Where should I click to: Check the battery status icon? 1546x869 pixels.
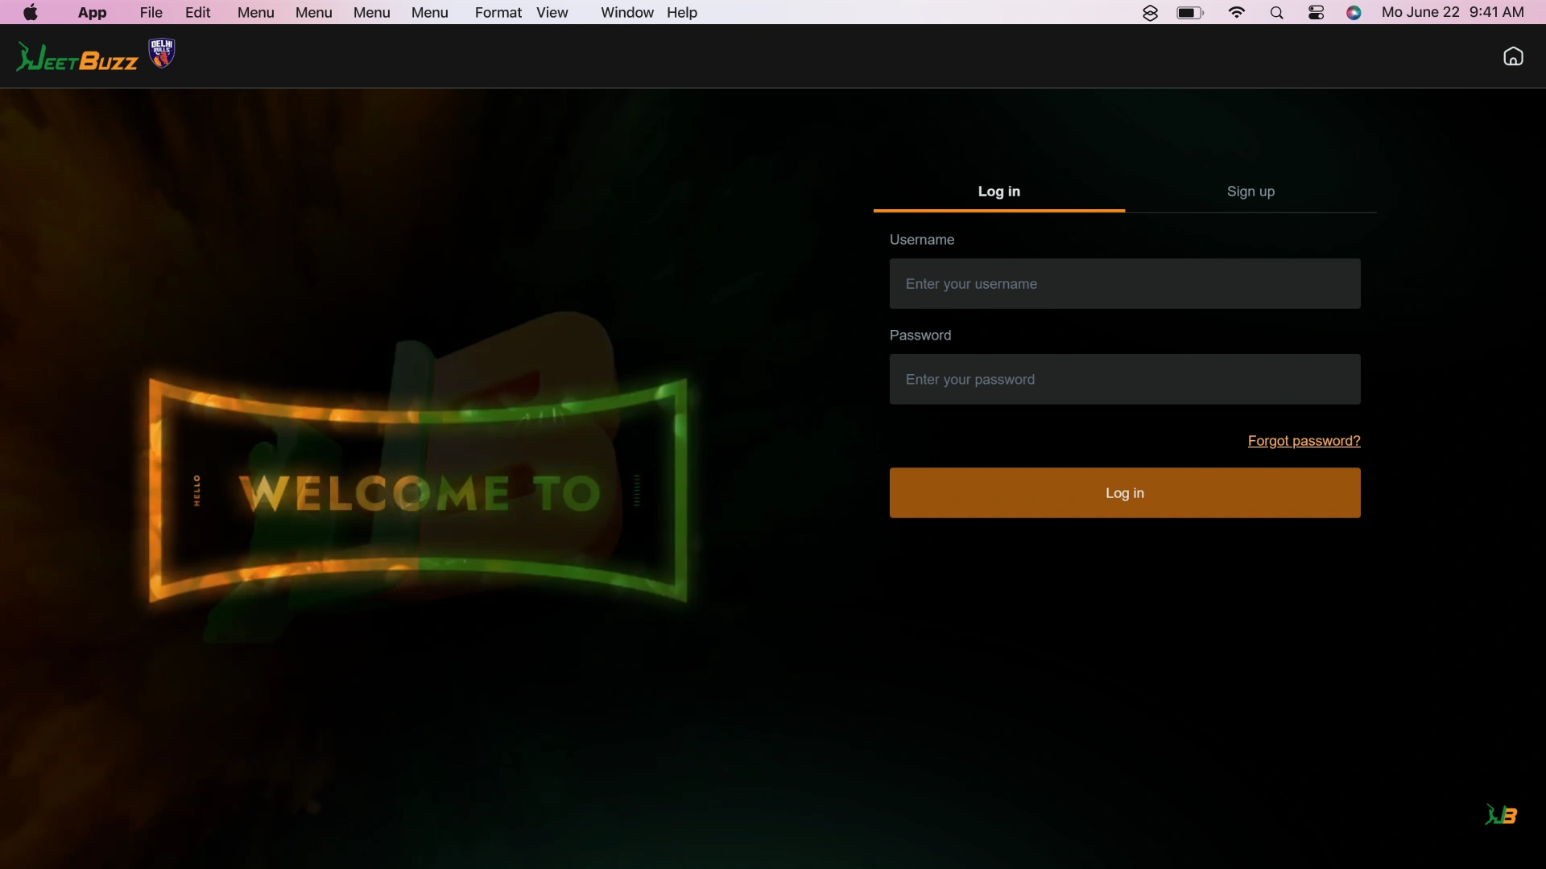[1190, 13]
